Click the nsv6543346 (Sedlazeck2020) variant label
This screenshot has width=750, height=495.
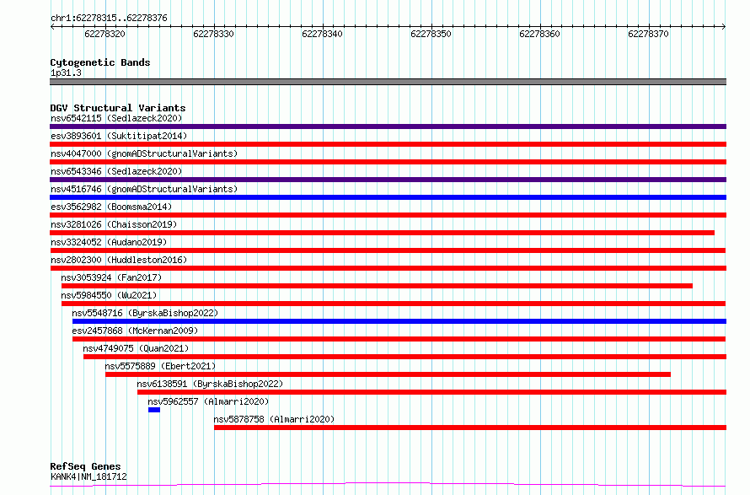[116, 171]
